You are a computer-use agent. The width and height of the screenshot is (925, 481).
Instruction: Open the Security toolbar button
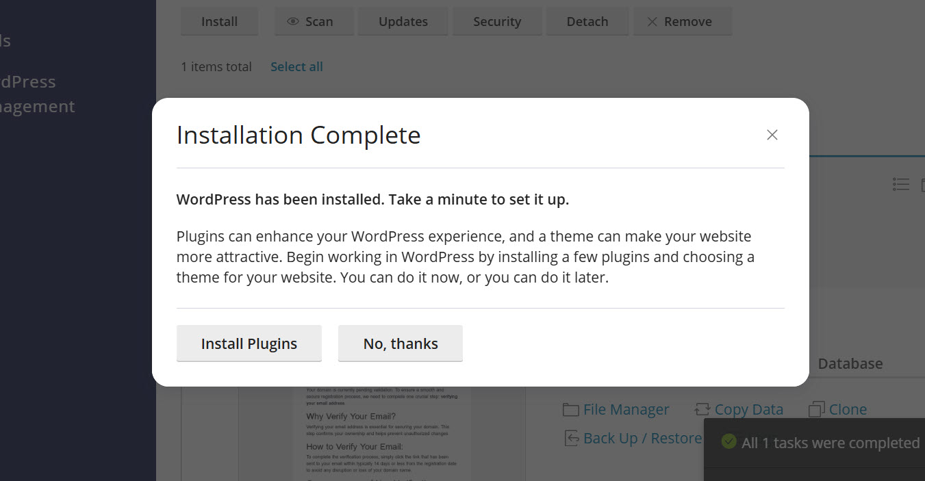point(497,21)
